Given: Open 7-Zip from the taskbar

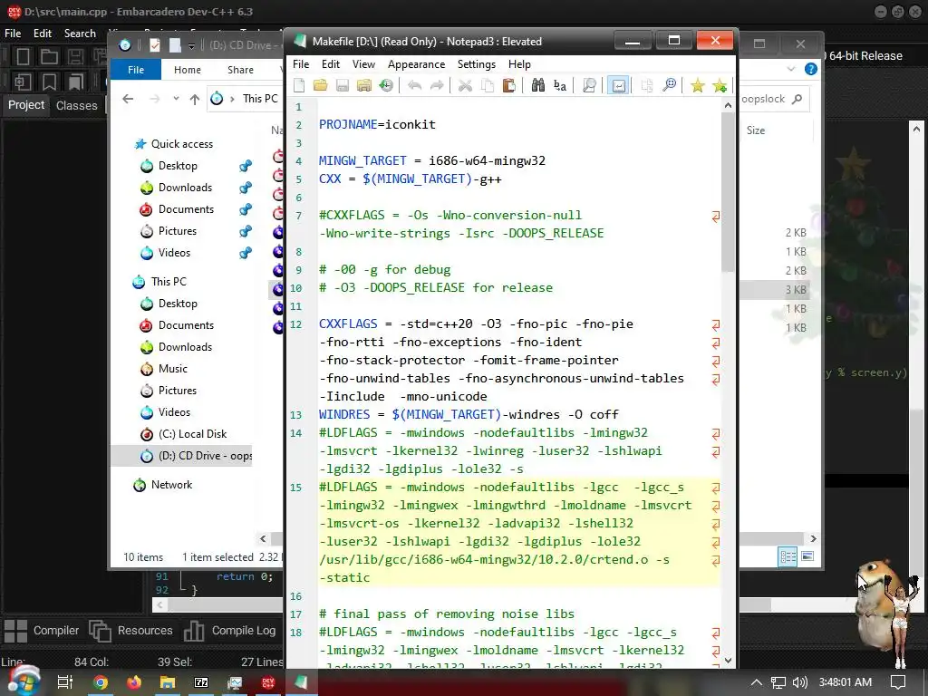Looking at the screenshot, I should (x=201, y=682).
